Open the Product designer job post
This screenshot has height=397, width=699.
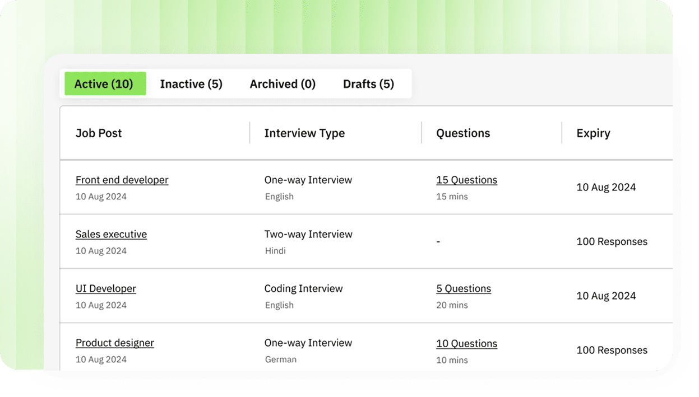click(114, 343)
